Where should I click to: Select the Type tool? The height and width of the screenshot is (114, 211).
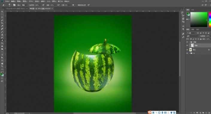pos(2,55)
